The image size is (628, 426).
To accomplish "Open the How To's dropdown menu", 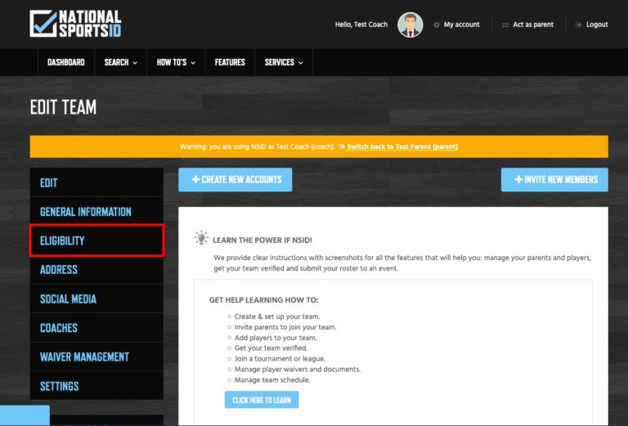I will [176, 62].
